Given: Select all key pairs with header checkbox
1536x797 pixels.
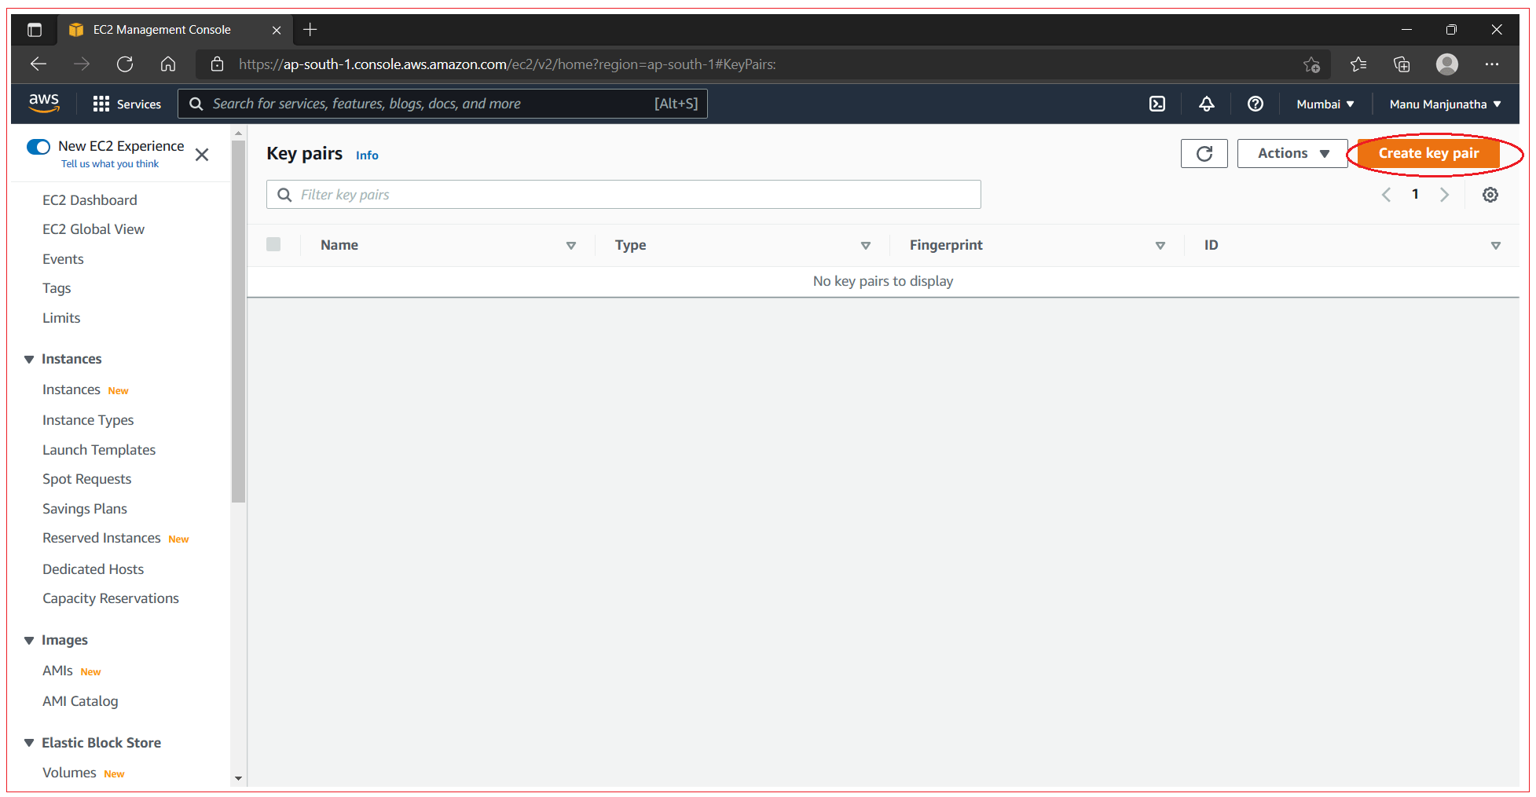Looking at the screenshot, I should [273, 244].
